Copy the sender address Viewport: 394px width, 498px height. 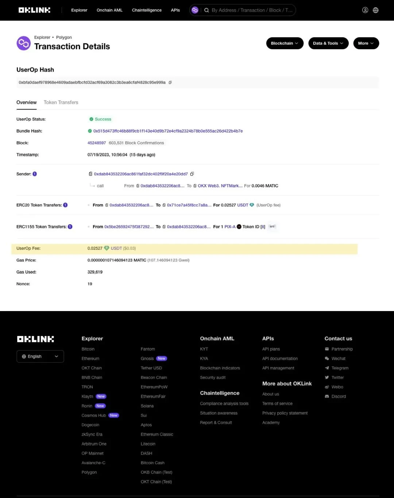coord(192,174)
